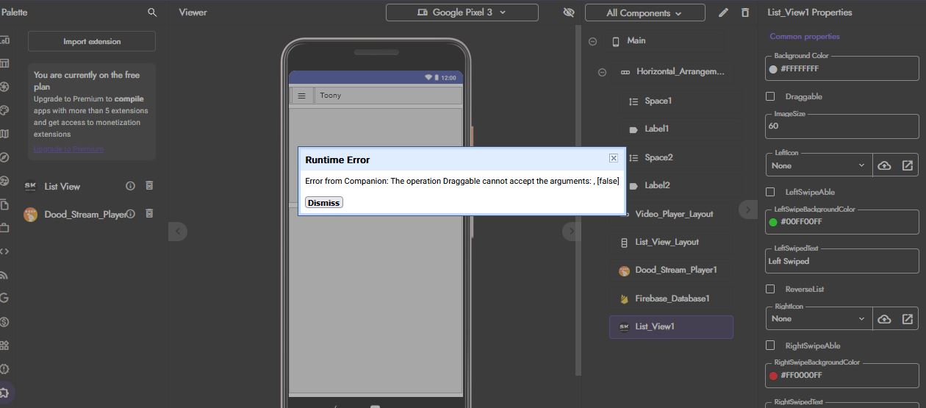Viewport: 926px width, 408px height.
Task: Tick the ReverseList checkbox
Action: point(770,289)
